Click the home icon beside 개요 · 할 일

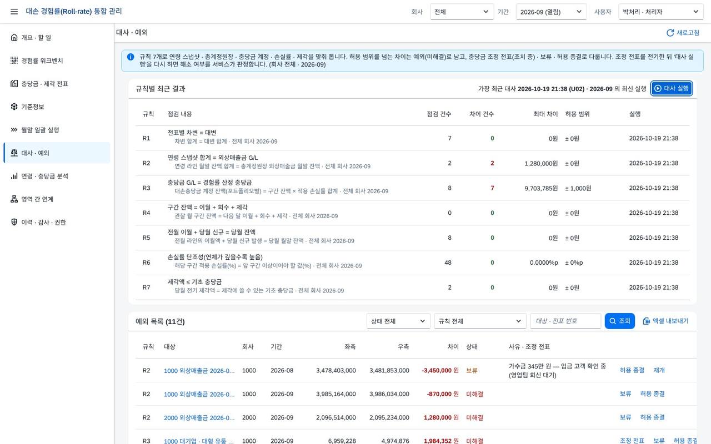pyautogui.click(x=14, y=37)
